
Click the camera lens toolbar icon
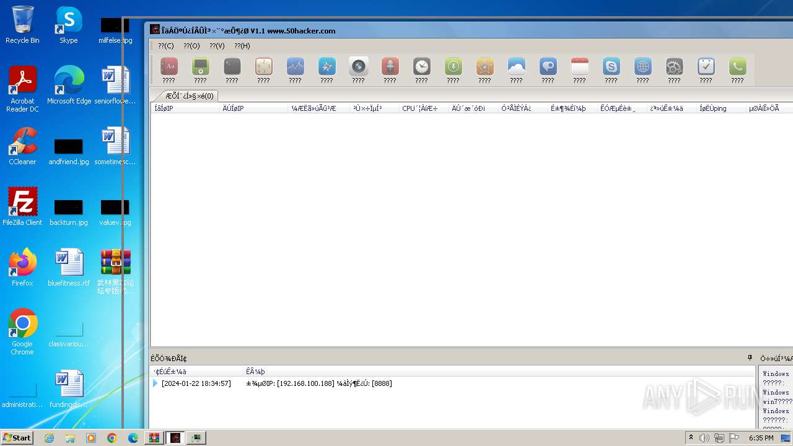pos(358,66)
